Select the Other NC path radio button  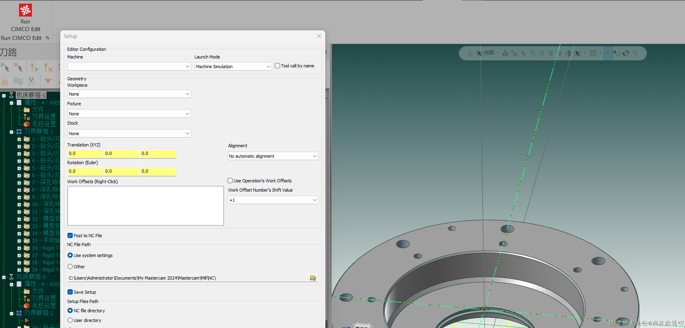70,267
